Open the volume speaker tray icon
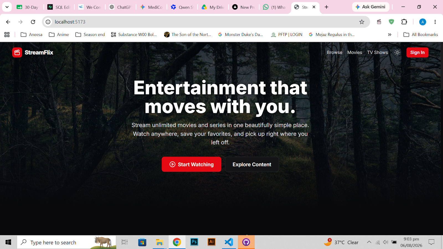This screenshot has width=443, height=249. point(386,242)
